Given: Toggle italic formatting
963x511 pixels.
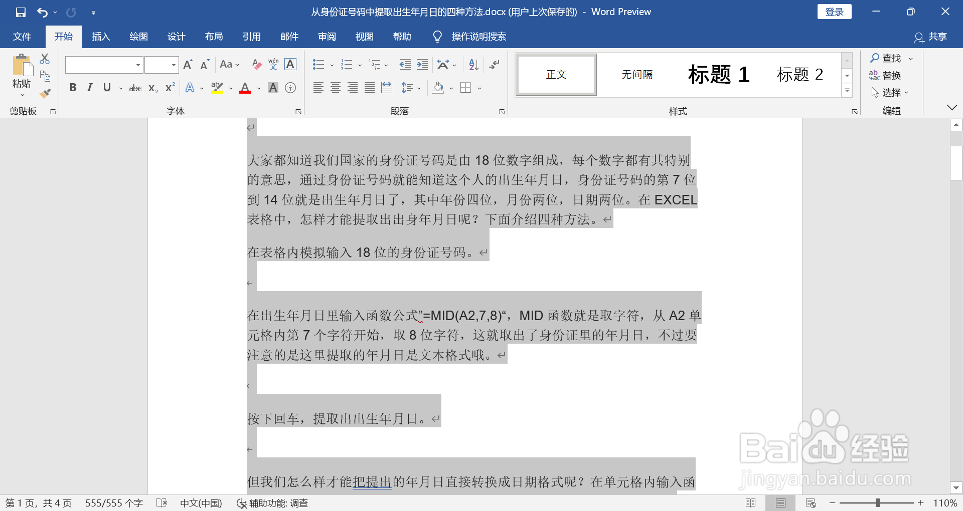Looking at the screenshot, I should (x=90, y=88).
